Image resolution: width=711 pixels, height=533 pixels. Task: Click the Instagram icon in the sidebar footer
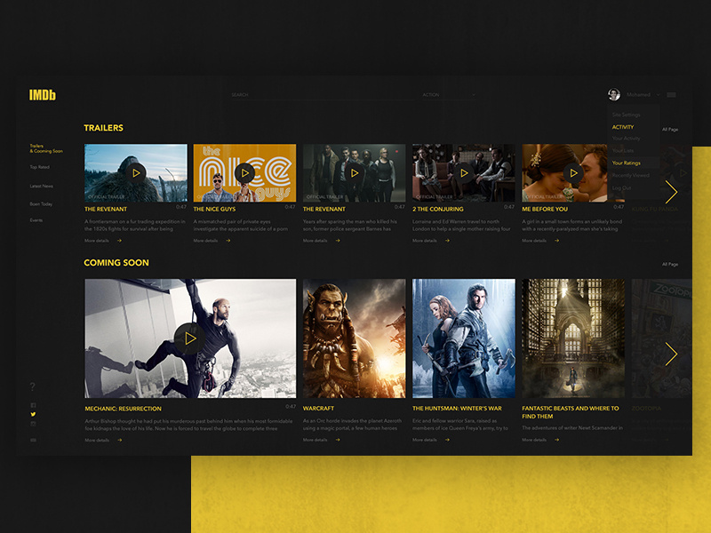pos(33,425)
